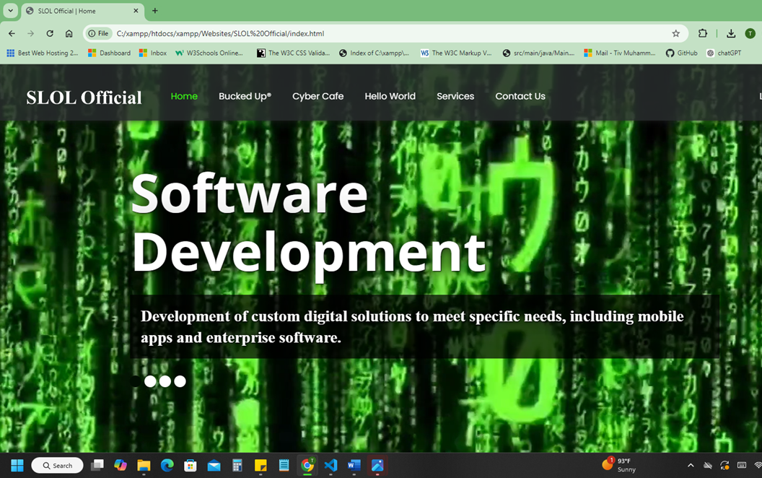Click the SLOL Official site logo

click(84, 97)
